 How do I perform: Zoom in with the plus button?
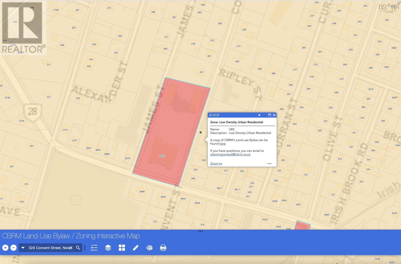5,248
